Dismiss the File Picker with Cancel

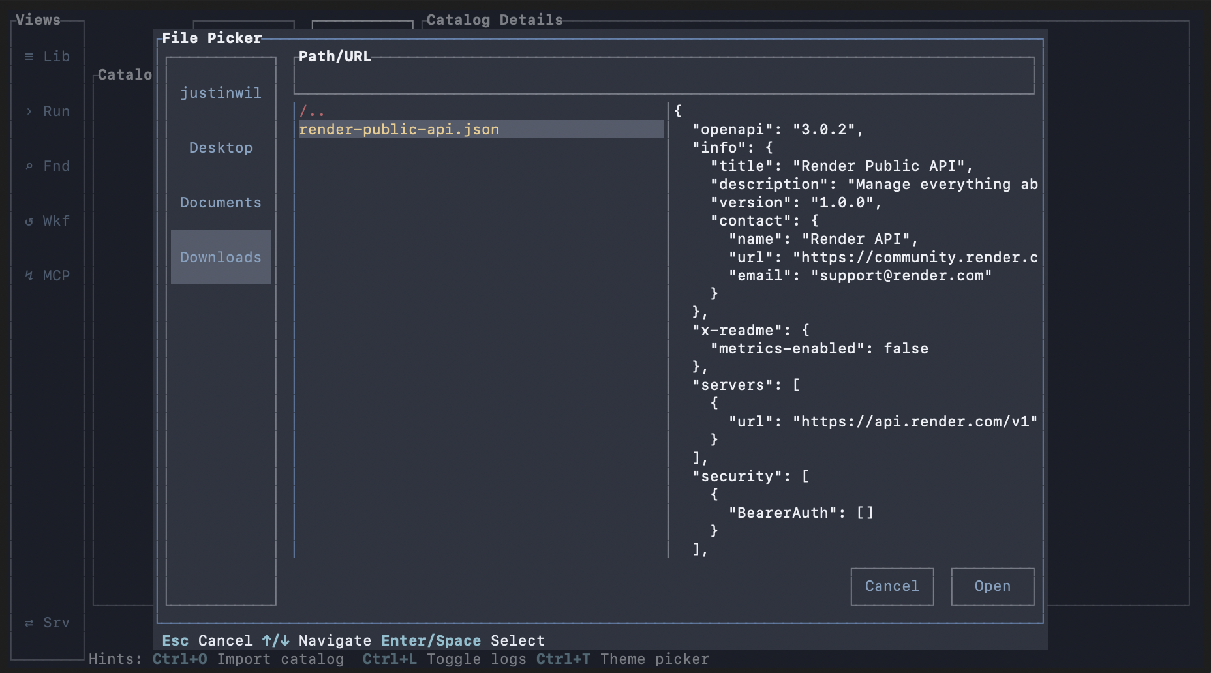(x=892, y=586)
